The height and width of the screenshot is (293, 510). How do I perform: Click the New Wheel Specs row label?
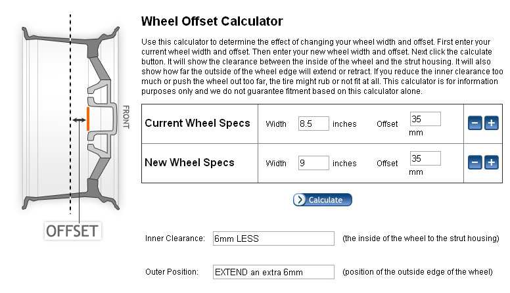click(x=189, y=162)
